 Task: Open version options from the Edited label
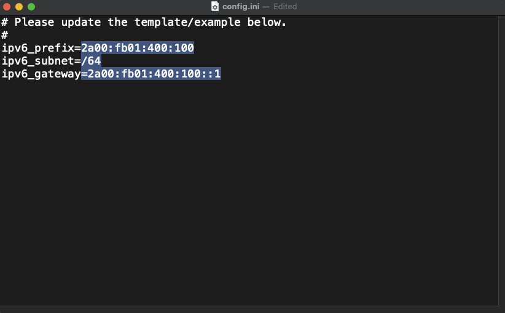[285, 6]
